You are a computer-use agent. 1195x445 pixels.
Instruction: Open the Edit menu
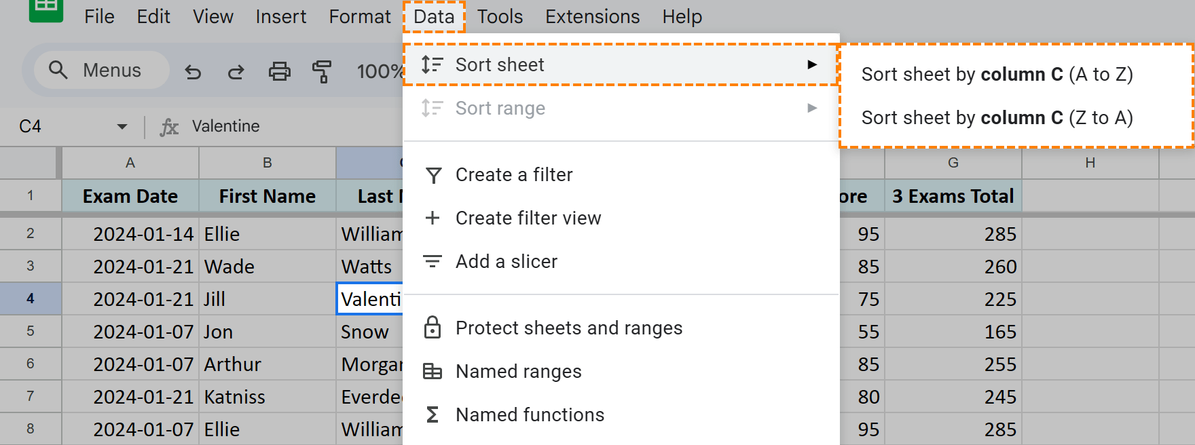tap(153, 16)
